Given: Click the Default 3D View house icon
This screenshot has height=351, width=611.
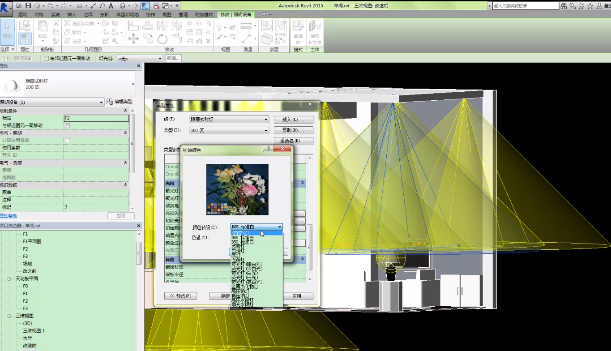Looking at the screenshot, I should tap(123, 6).
